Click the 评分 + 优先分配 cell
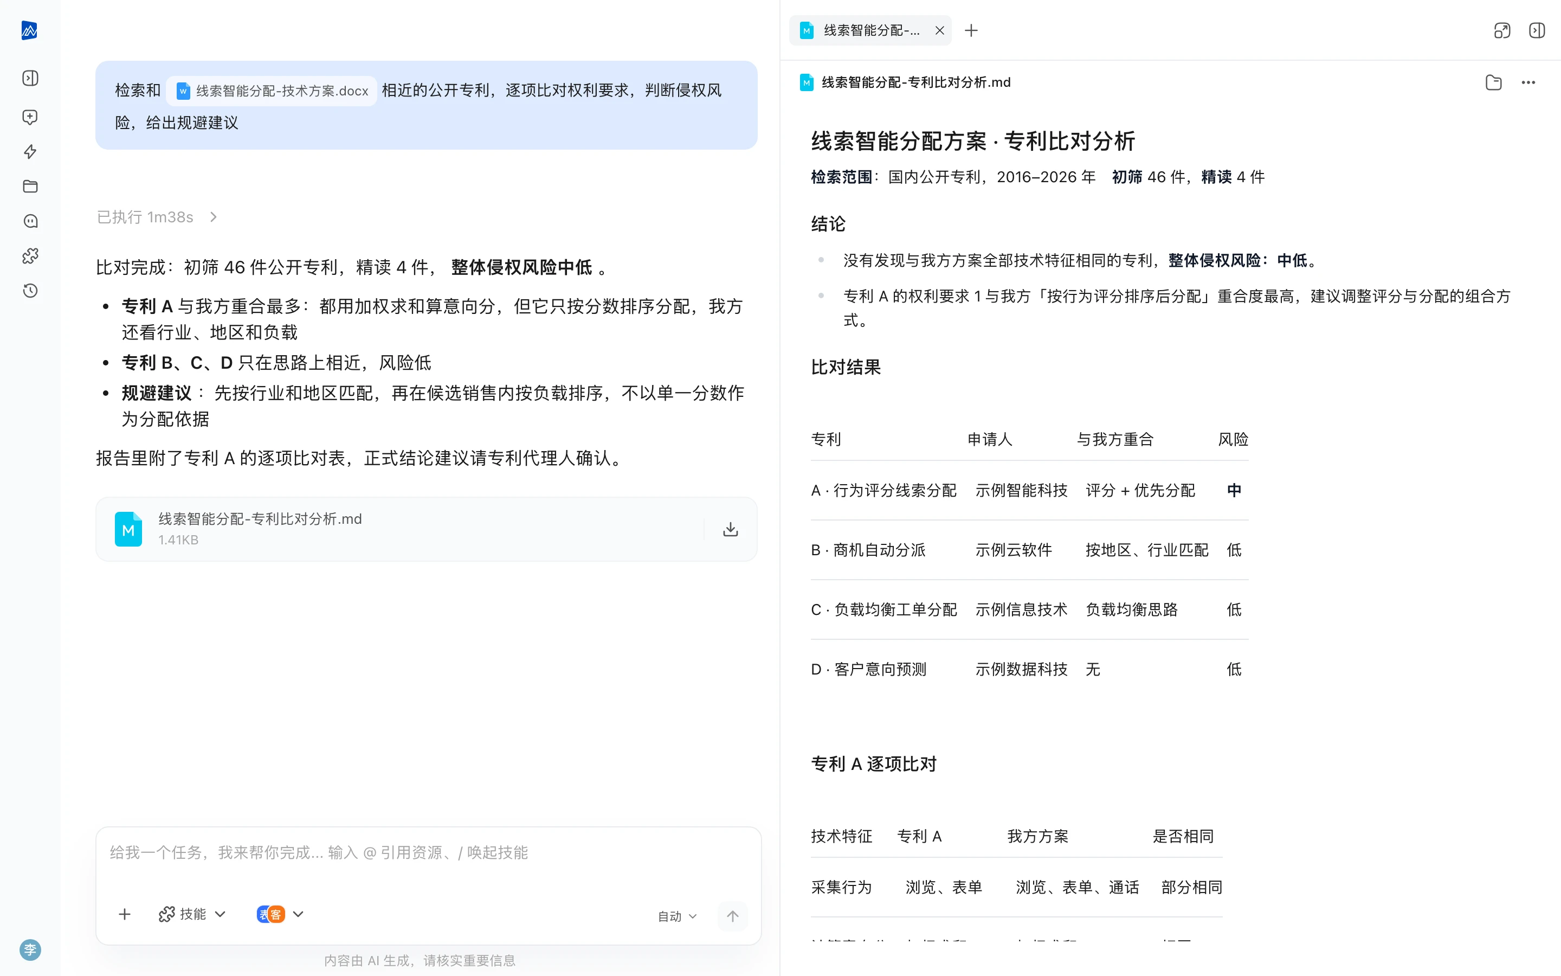 1140,491
